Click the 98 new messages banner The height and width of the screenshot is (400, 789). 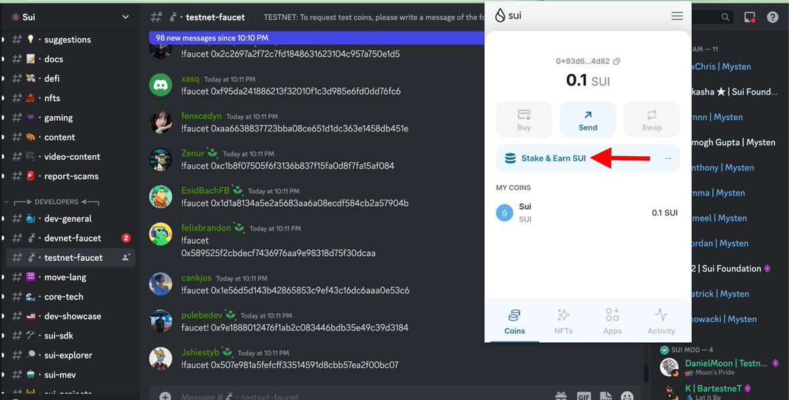click(316, 38)
